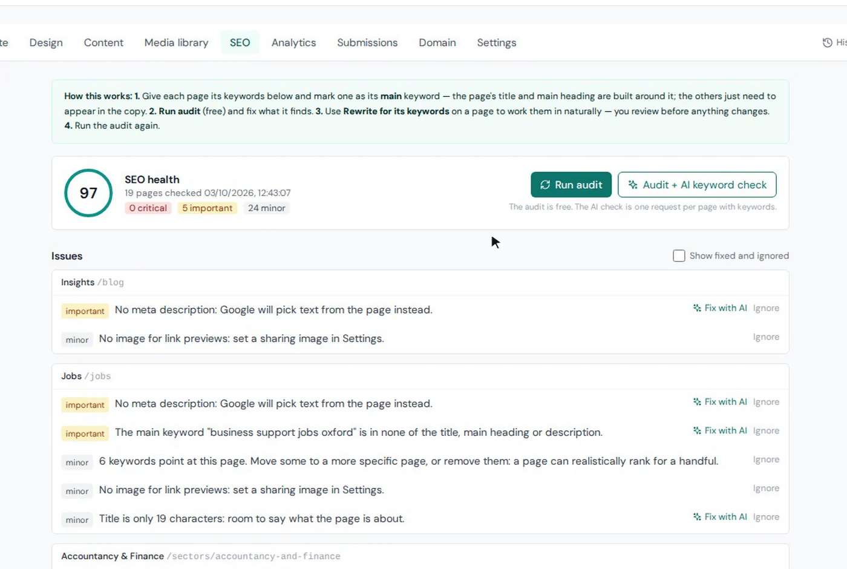The height and width of the screenshot is (569, 847).
Task: Click the "5 important" badge
Action: tap(208, 208)
